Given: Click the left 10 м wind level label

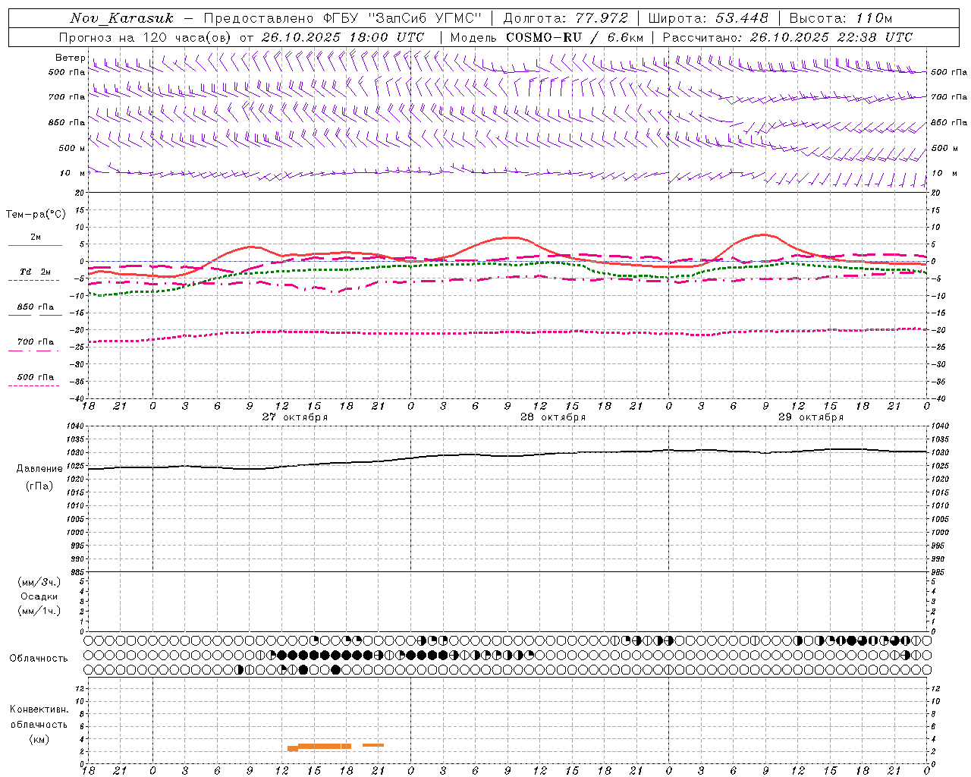Looking at the screenshot, I should (72, 173).
